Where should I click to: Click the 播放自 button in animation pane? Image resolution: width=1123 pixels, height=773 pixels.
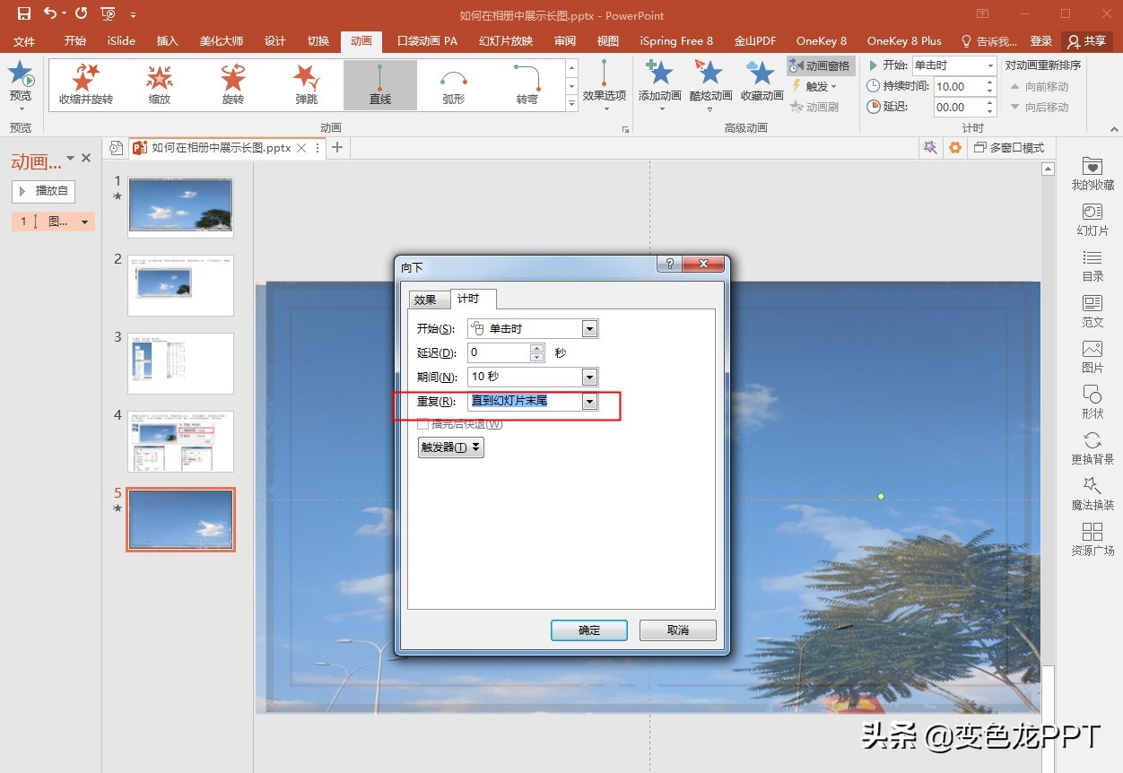43,191
